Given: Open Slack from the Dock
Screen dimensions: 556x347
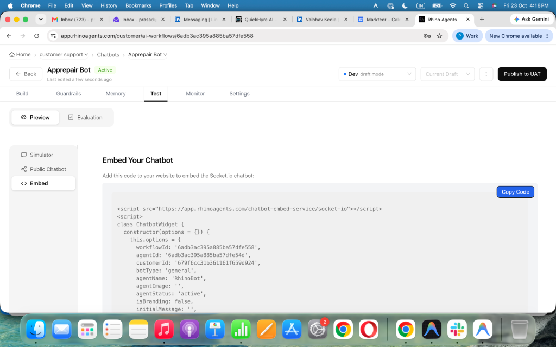Looking at the screenshot, I should point(457,329).
